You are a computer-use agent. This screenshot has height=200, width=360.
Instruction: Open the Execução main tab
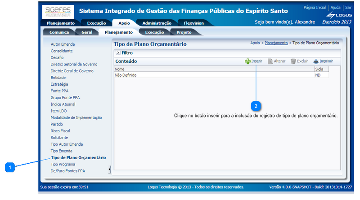[96, 23]
